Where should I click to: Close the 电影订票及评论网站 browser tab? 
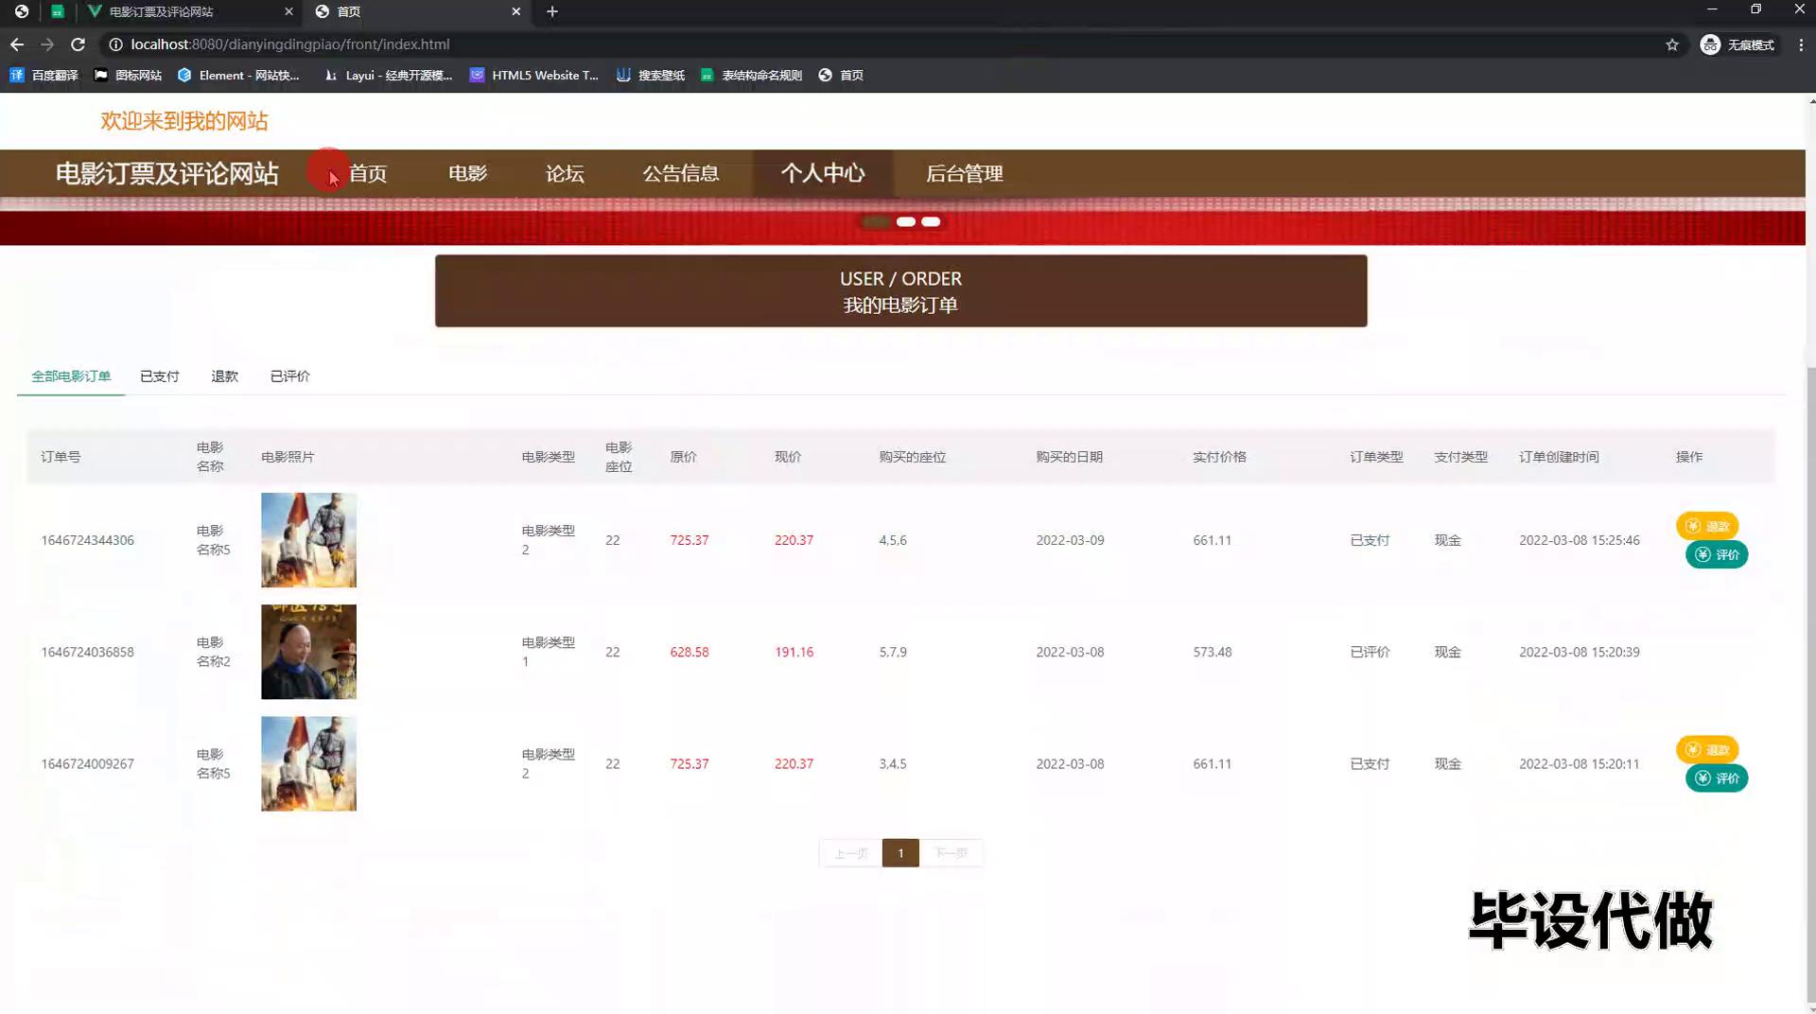288,11
